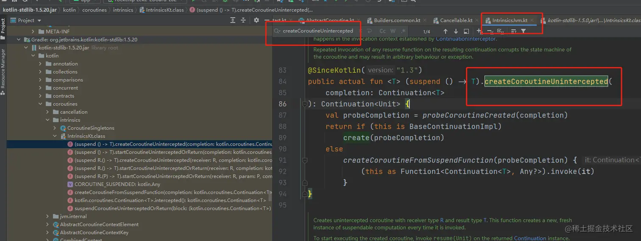The image size is (641, 241).
Task: Click search field with createCoroutineUnintercepted
Action: (x=318, y=31)
